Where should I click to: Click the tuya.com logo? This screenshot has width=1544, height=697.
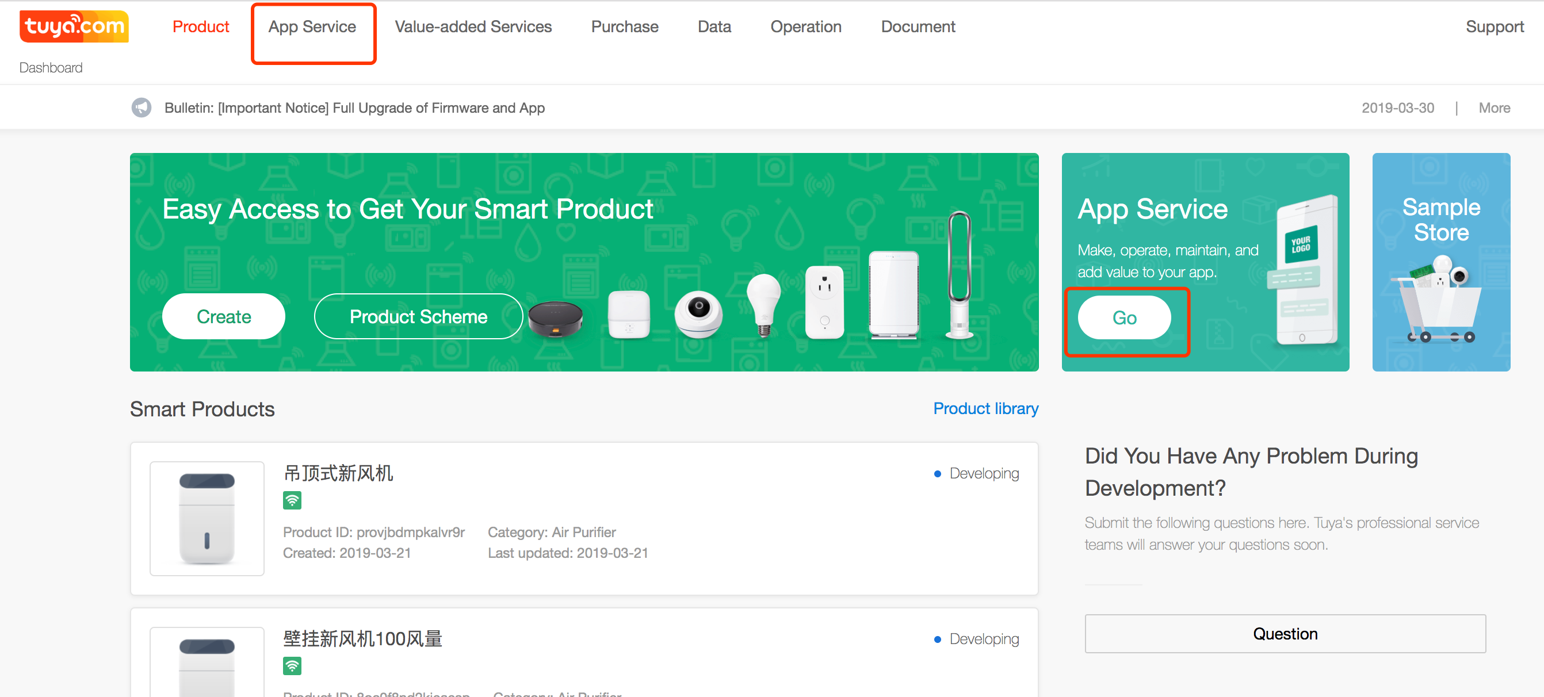pos(74,26)
